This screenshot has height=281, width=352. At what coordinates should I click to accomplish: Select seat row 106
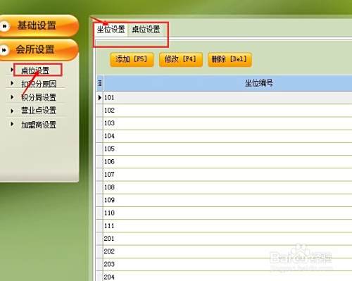224,162
